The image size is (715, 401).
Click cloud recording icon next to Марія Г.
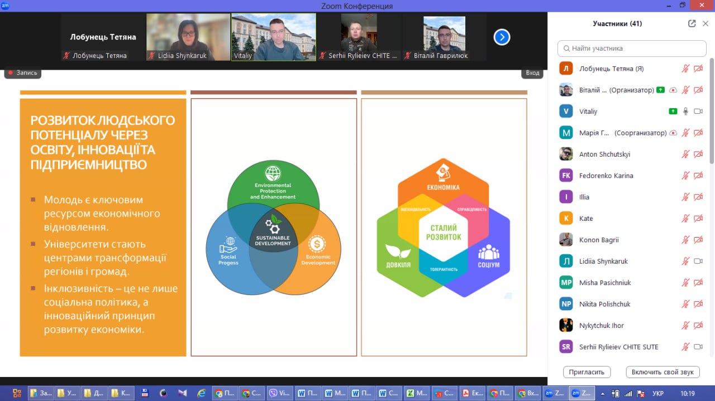[673, 133]
